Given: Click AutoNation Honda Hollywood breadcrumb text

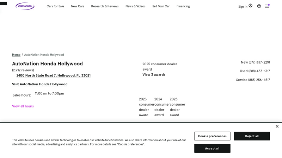Looking at the screenshot, I should click(x=44, y=55).
